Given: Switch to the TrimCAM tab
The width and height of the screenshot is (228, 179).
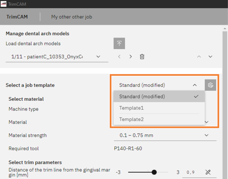Looking at the screenshot, I should [17, 17].
